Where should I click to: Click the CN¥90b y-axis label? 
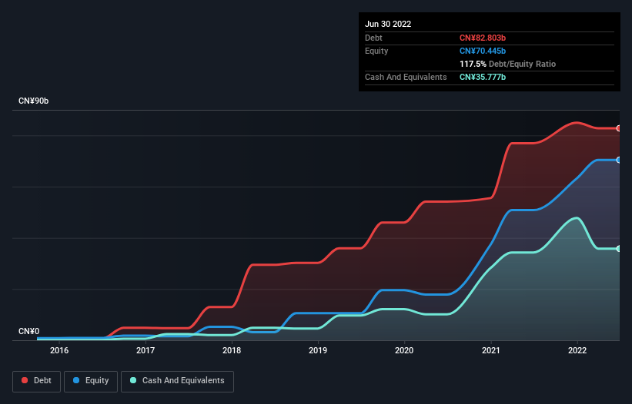(x=33, y=101)
